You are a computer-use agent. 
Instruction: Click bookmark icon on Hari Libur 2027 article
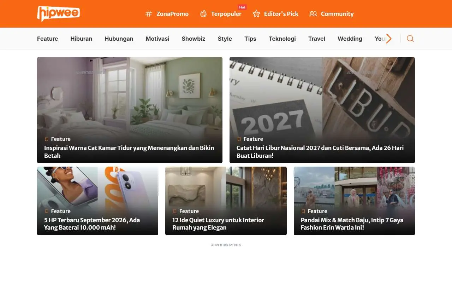(239, 139)
